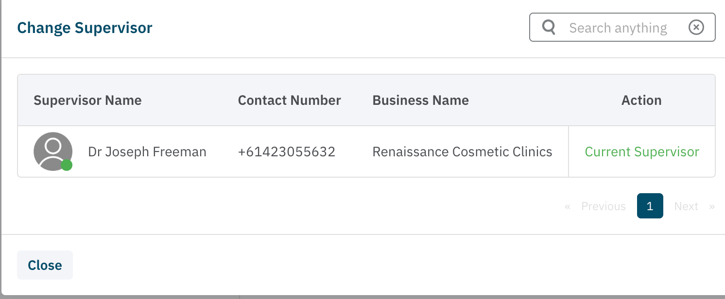725x299 pixels.
Task: Go to the Previous page
Action: [603, 206]
